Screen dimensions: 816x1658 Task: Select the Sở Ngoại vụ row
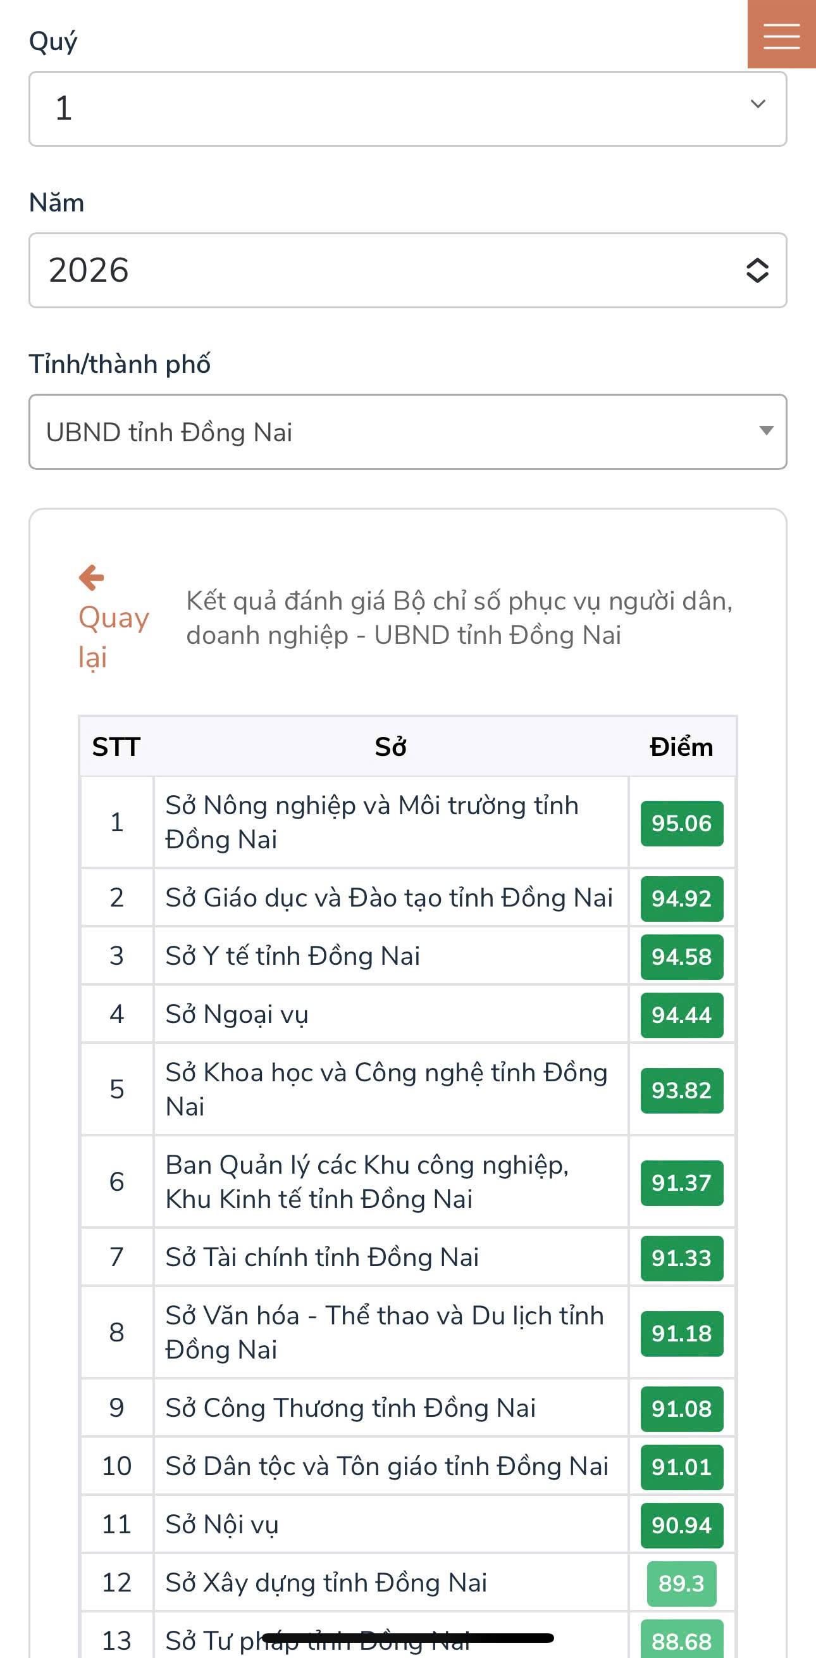(237, 1014)
